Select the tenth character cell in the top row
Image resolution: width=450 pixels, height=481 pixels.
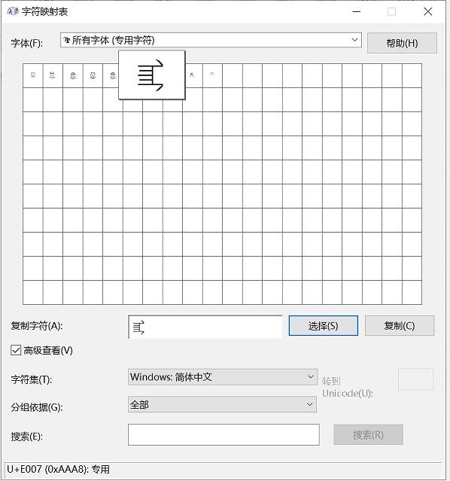pos(212,75)
